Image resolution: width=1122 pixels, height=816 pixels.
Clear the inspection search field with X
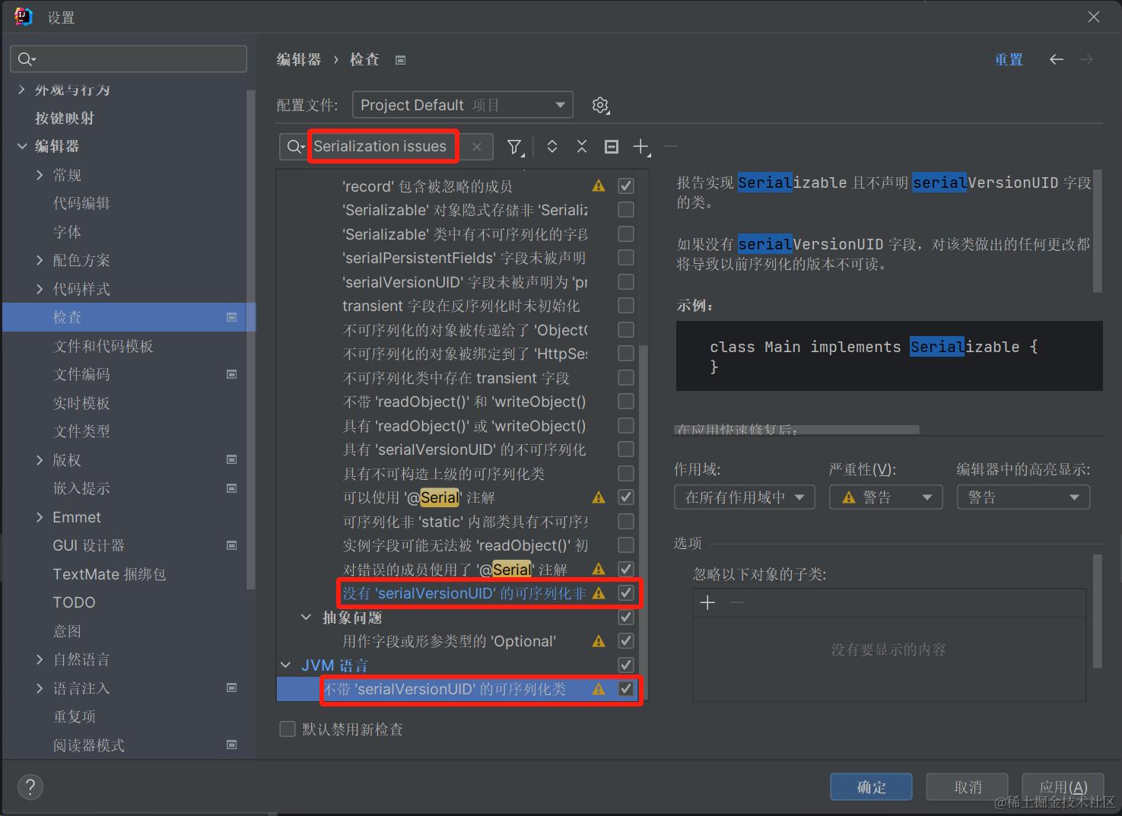(477, 147)
